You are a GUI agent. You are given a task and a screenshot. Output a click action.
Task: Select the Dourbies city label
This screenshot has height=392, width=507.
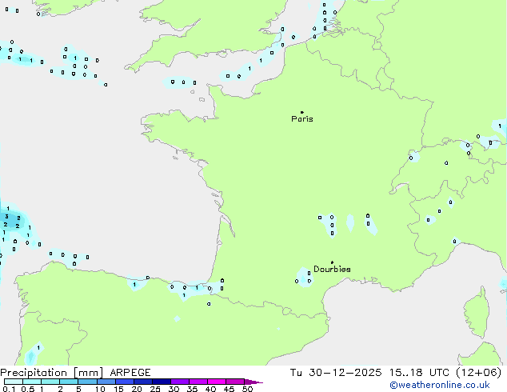(x=332, y=270)
